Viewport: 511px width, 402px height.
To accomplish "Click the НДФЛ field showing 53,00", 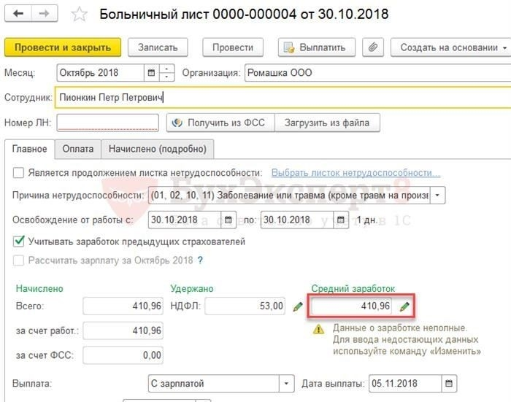I will click(x=245, y=306).
